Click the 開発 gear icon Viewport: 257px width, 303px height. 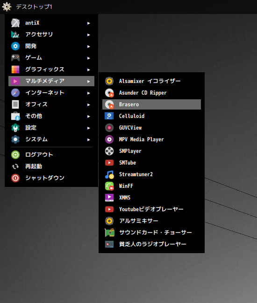coord(15,46)
